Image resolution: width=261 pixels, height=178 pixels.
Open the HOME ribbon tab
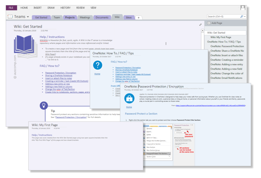(x=24, y=8)
